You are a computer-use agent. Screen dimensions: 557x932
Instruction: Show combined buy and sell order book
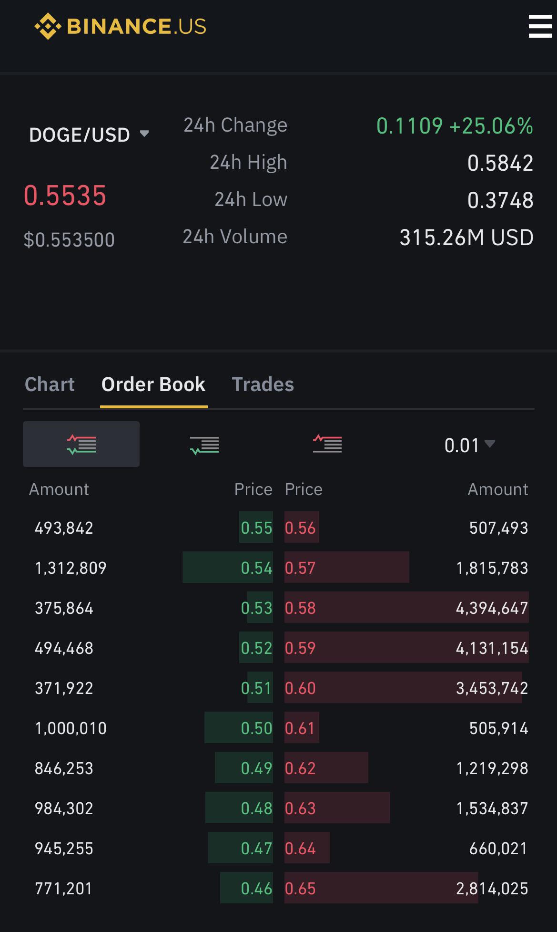[x=81, y=444]
